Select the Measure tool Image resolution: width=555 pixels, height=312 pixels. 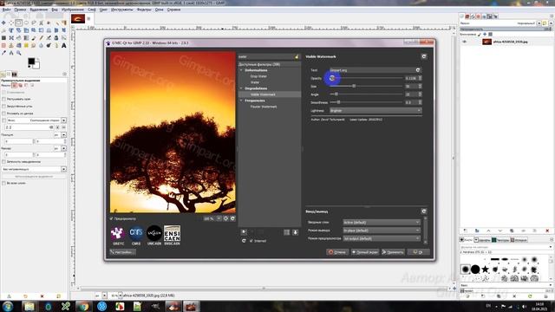pyautogui.click(x=11, y=53)
